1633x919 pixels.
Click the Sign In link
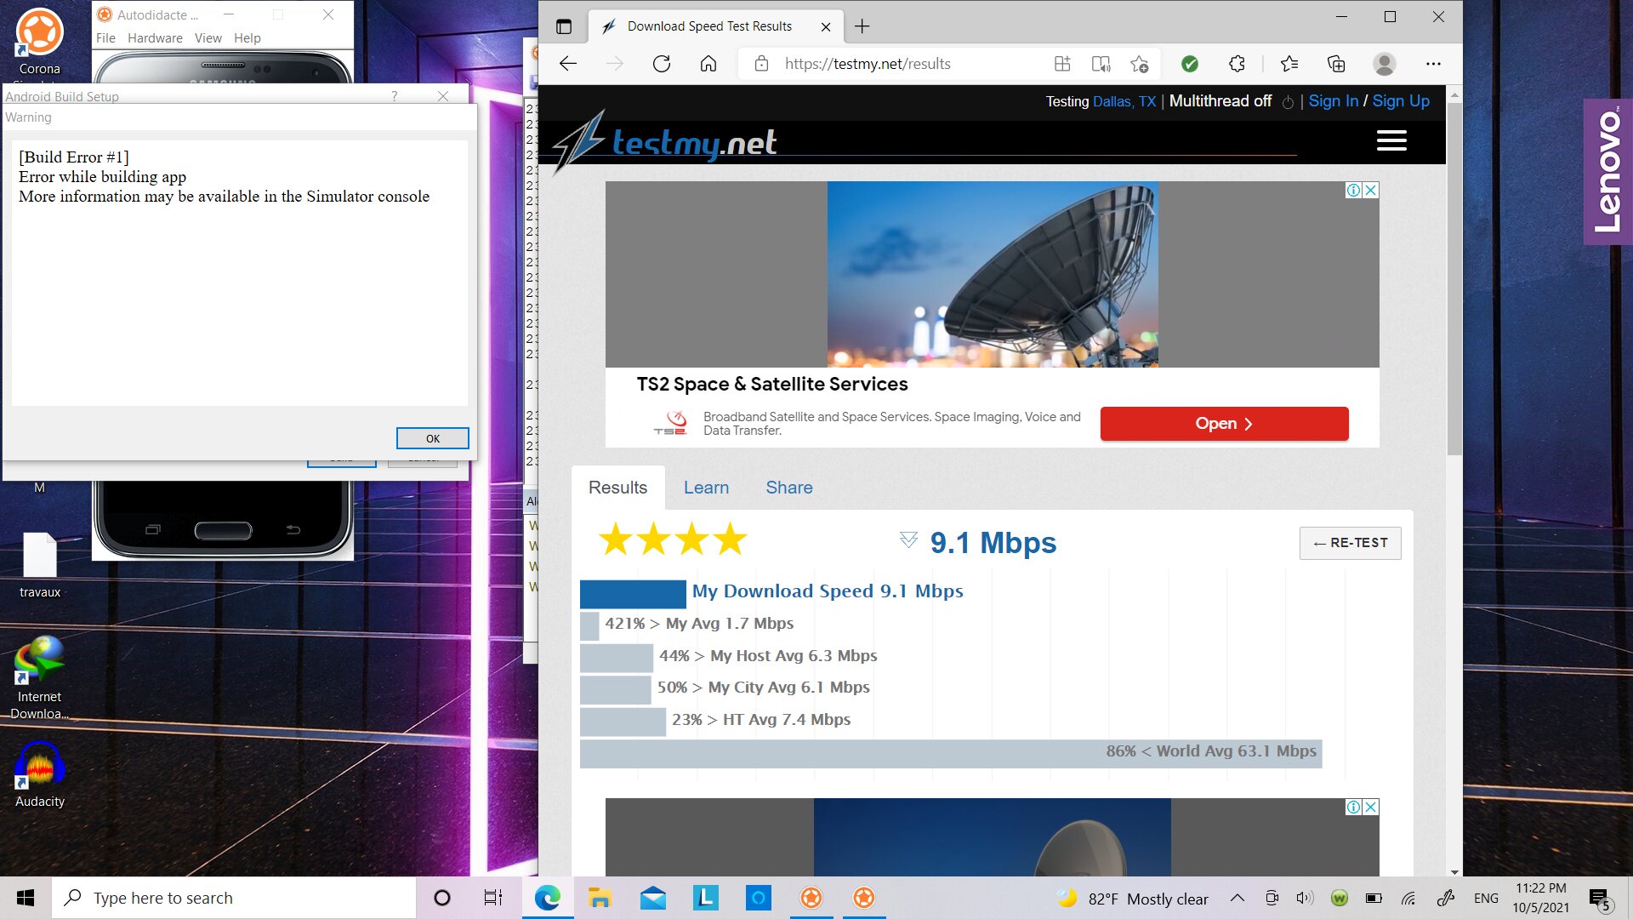click(x=1333, y=101)
